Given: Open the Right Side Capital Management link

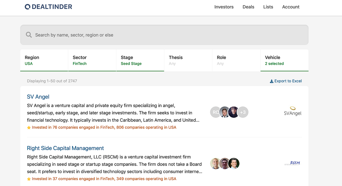Looking at the screenshot, I should pyautogui.click(x=65, y=148).
